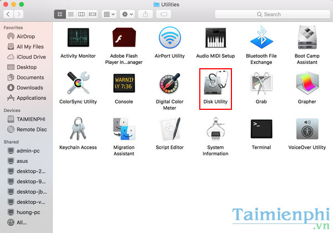Viewport: 333px width, 233px height.
Task: Select the Disk Utility icon
Action: point(215,83)
